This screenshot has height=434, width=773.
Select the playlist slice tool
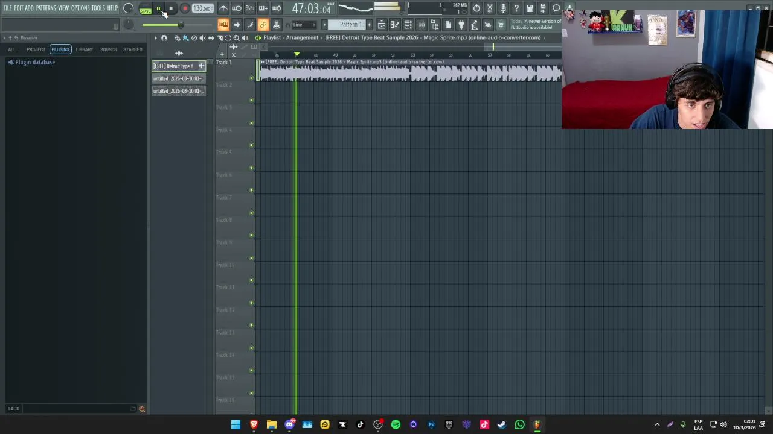pyautogui.click(x=220, y=37)
